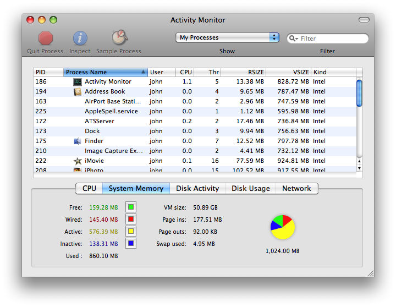The height and width of the screenshot is (307, 396).
Task: Sort by the Kind column header
Action: click(333, 72)
